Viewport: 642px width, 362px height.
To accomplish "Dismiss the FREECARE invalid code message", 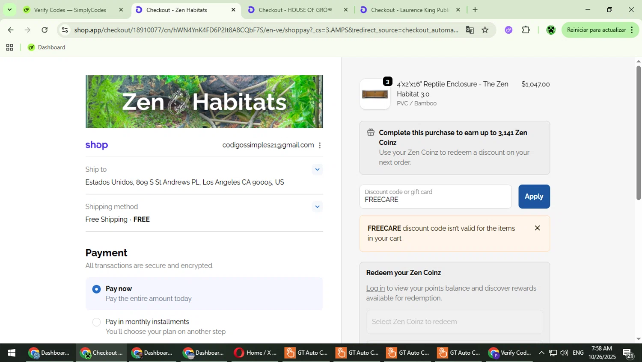I will (x=538, y=228).
